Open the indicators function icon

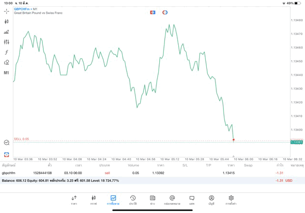click(x=7, y=52)
